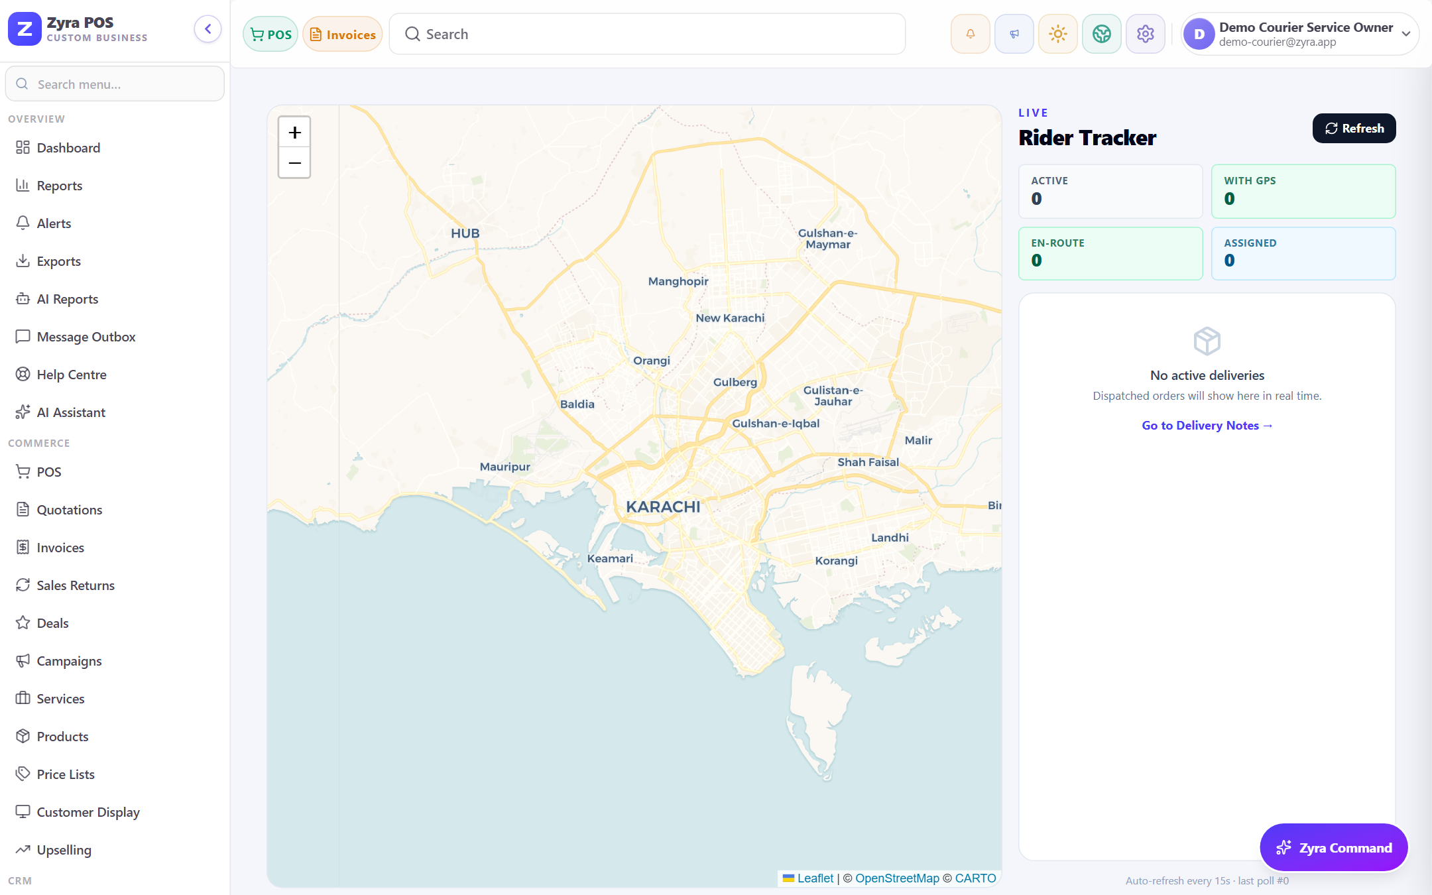Click the Customer Display monitor icon
Screen dimensions: 1432x895
tap(23, 811)
